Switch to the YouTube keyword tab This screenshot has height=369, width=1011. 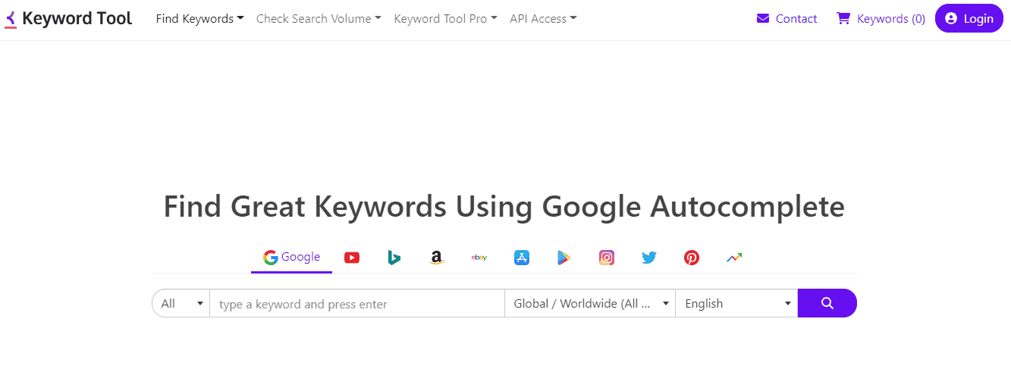[352, 258]
